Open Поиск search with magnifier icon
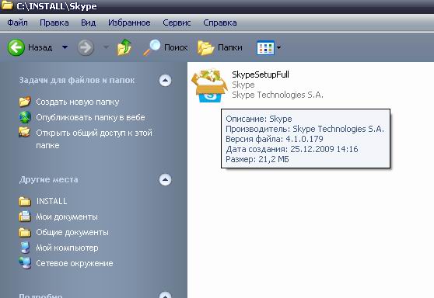This screenshot has width=434, height=298. [165, 47]
